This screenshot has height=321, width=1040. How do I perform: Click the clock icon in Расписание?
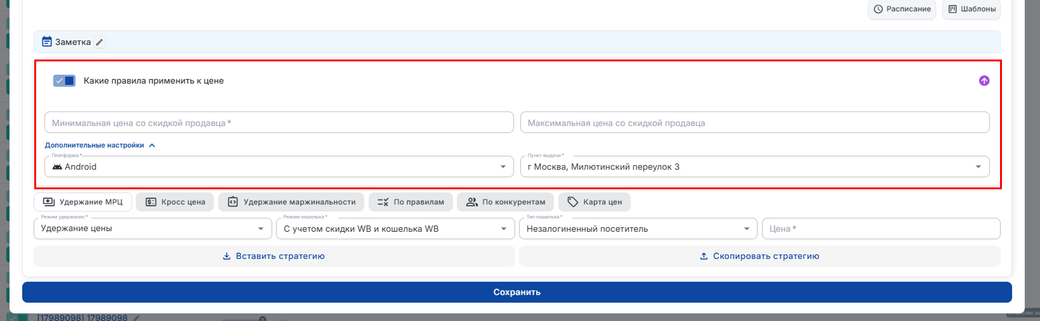(x=878, y=9)
